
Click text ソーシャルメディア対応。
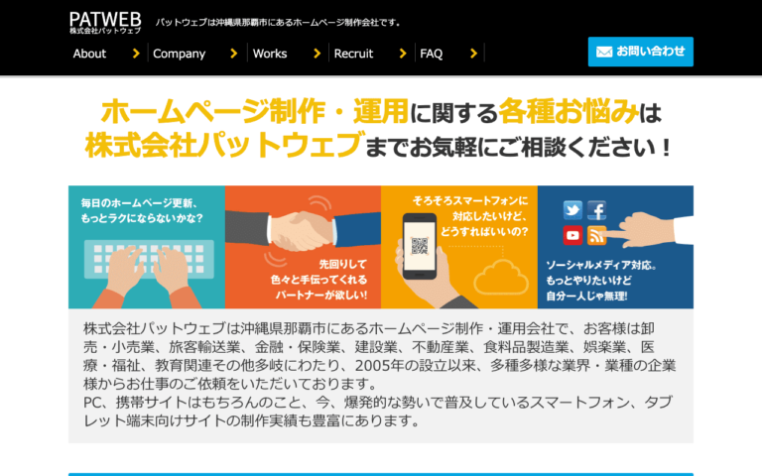601,265
